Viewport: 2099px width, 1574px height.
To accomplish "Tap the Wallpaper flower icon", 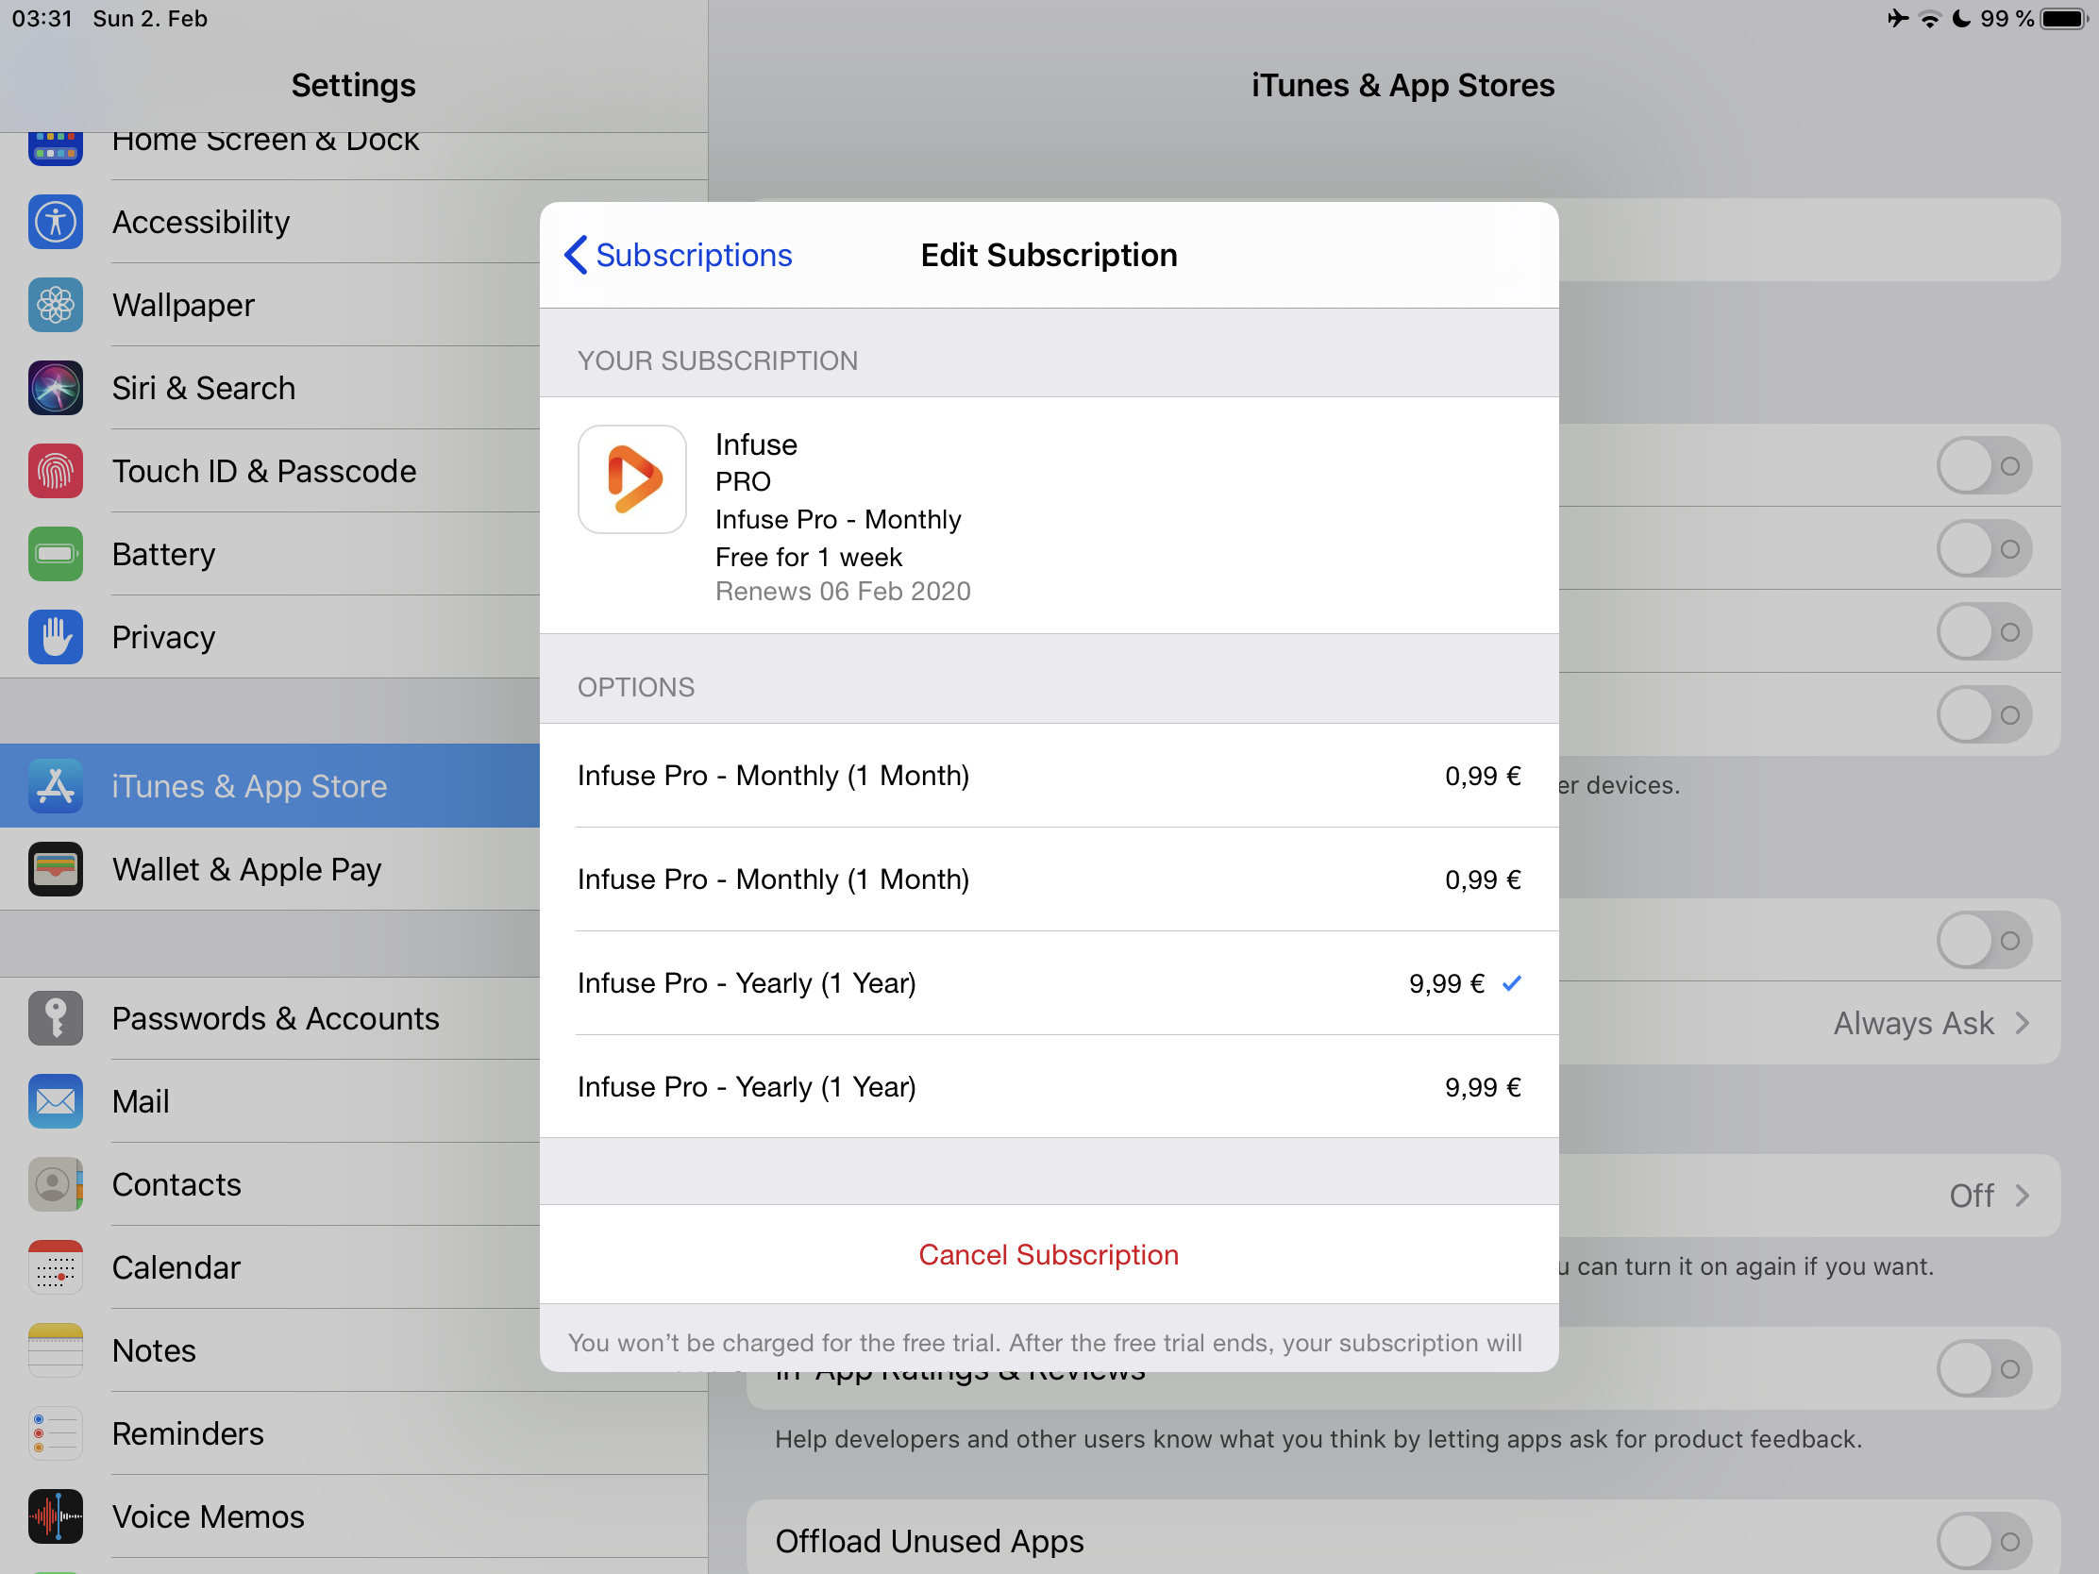I will tap(55, 305).
